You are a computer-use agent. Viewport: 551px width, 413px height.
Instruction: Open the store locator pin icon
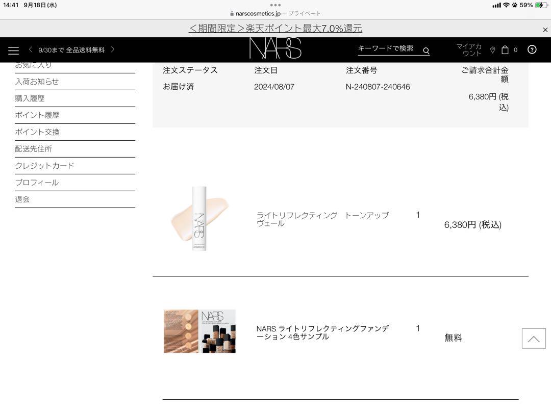tap(493, 50)
